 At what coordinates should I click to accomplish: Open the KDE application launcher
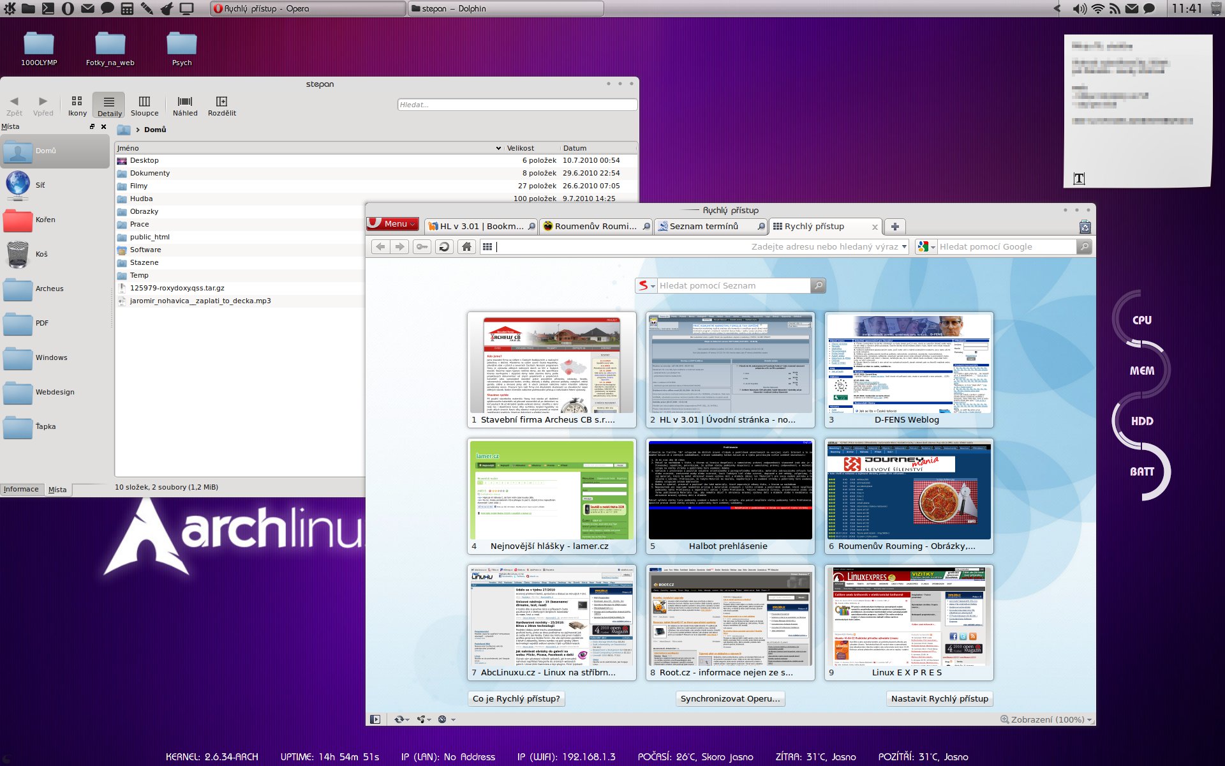(x=9, y=8)
